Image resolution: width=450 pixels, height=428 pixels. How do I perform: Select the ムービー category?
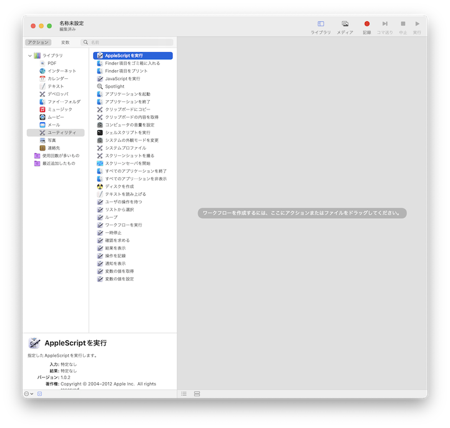56,117
